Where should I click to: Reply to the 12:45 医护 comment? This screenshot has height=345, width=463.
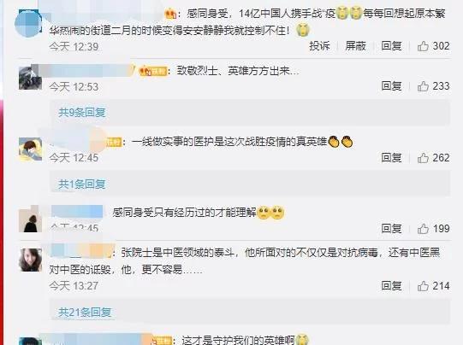(x=392, y=158)
